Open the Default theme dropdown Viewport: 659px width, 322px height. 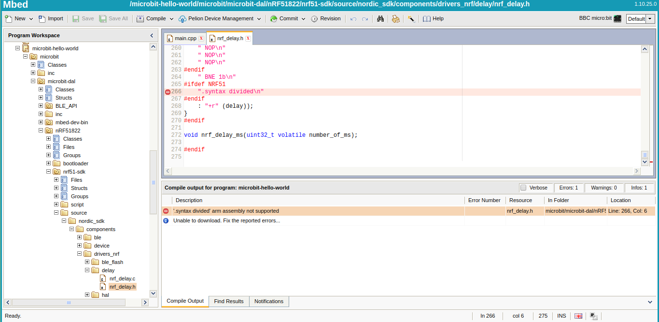pos(650,19)
